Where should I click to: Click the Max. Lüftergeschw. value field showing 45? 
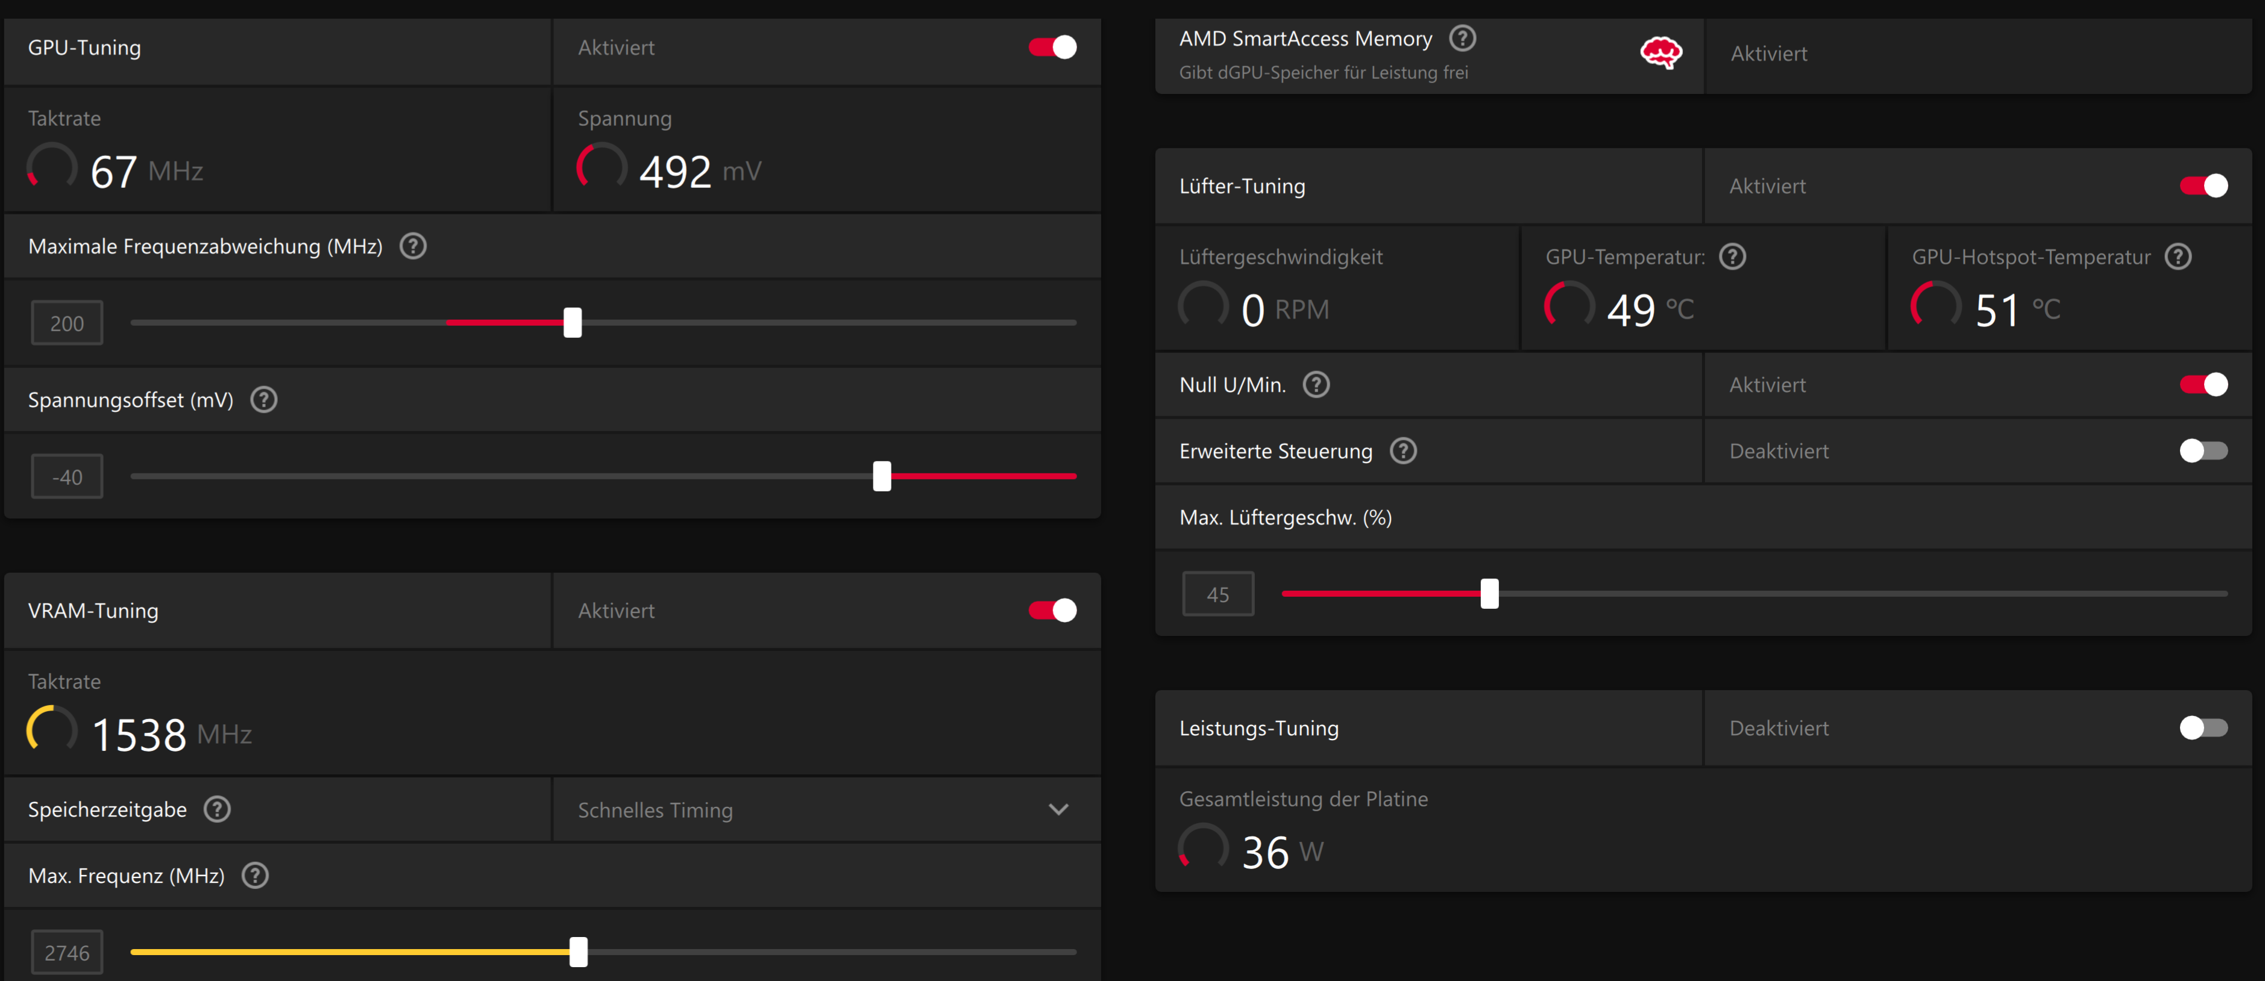click(1218, 594)
